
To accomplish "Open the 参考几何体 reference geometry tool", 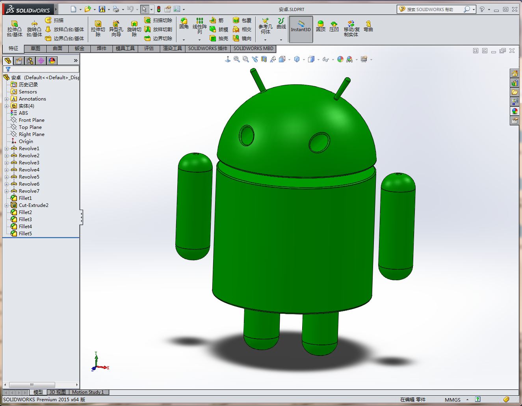I will (266, 26).
